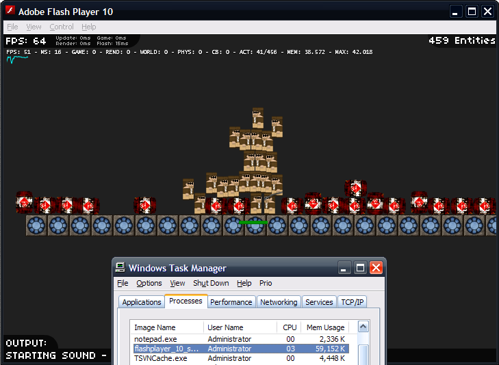Maximize the Task Manager window
The image size is (499, 365).
pyautogui.click(x=360, y=268)
